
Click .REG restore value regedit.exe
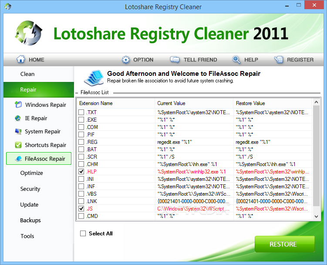(253, 142)
